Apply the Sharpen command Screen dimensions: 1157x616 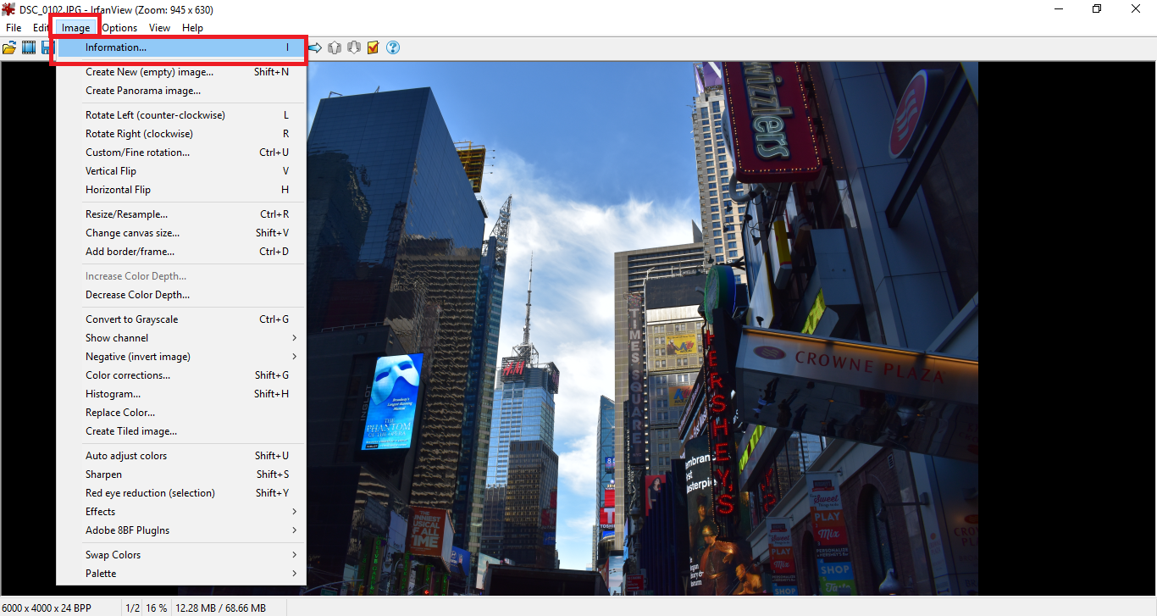tap(180, 474)
